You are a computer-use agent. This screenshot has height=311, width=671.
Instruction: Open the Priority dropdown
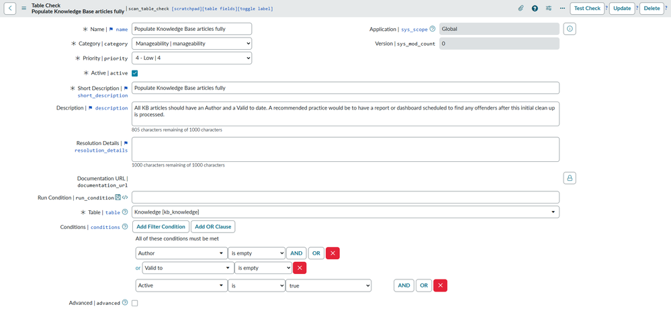pyautogui.click(x=191, y=58)
